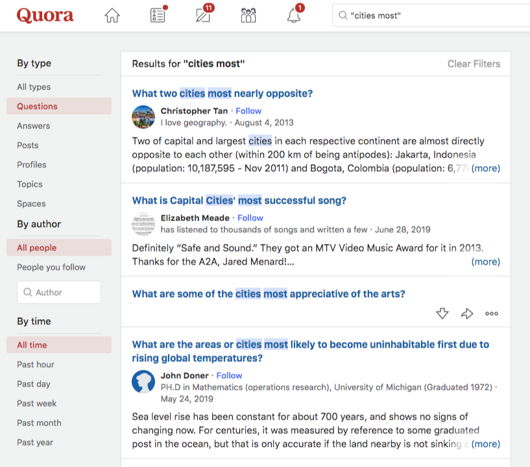The height and width of the screenshot is (467, 530).
Task: Expand Elizabeth Meade's answer with (more)
Action: (486, 261)
